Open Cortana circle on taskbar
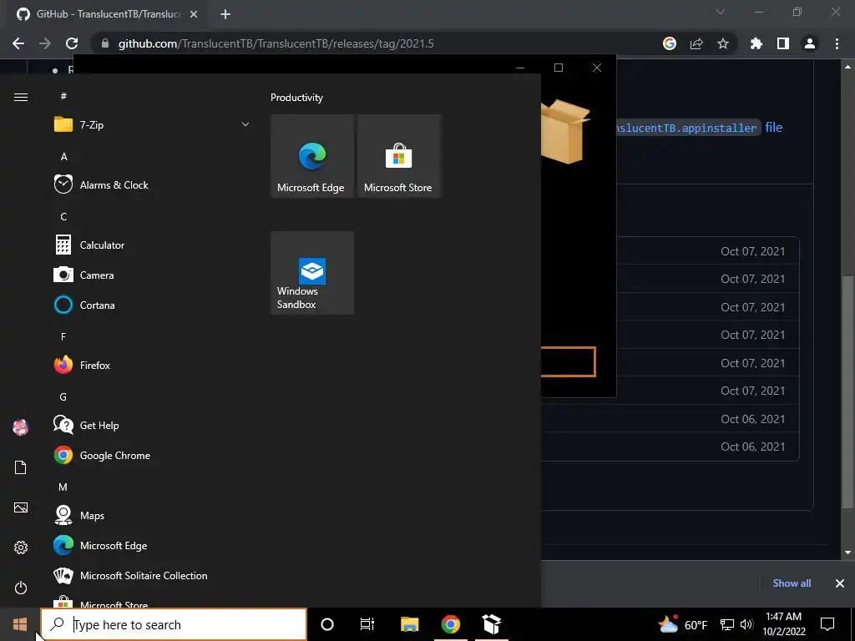Viewport: 855px width, 641px height. (327, 624)
